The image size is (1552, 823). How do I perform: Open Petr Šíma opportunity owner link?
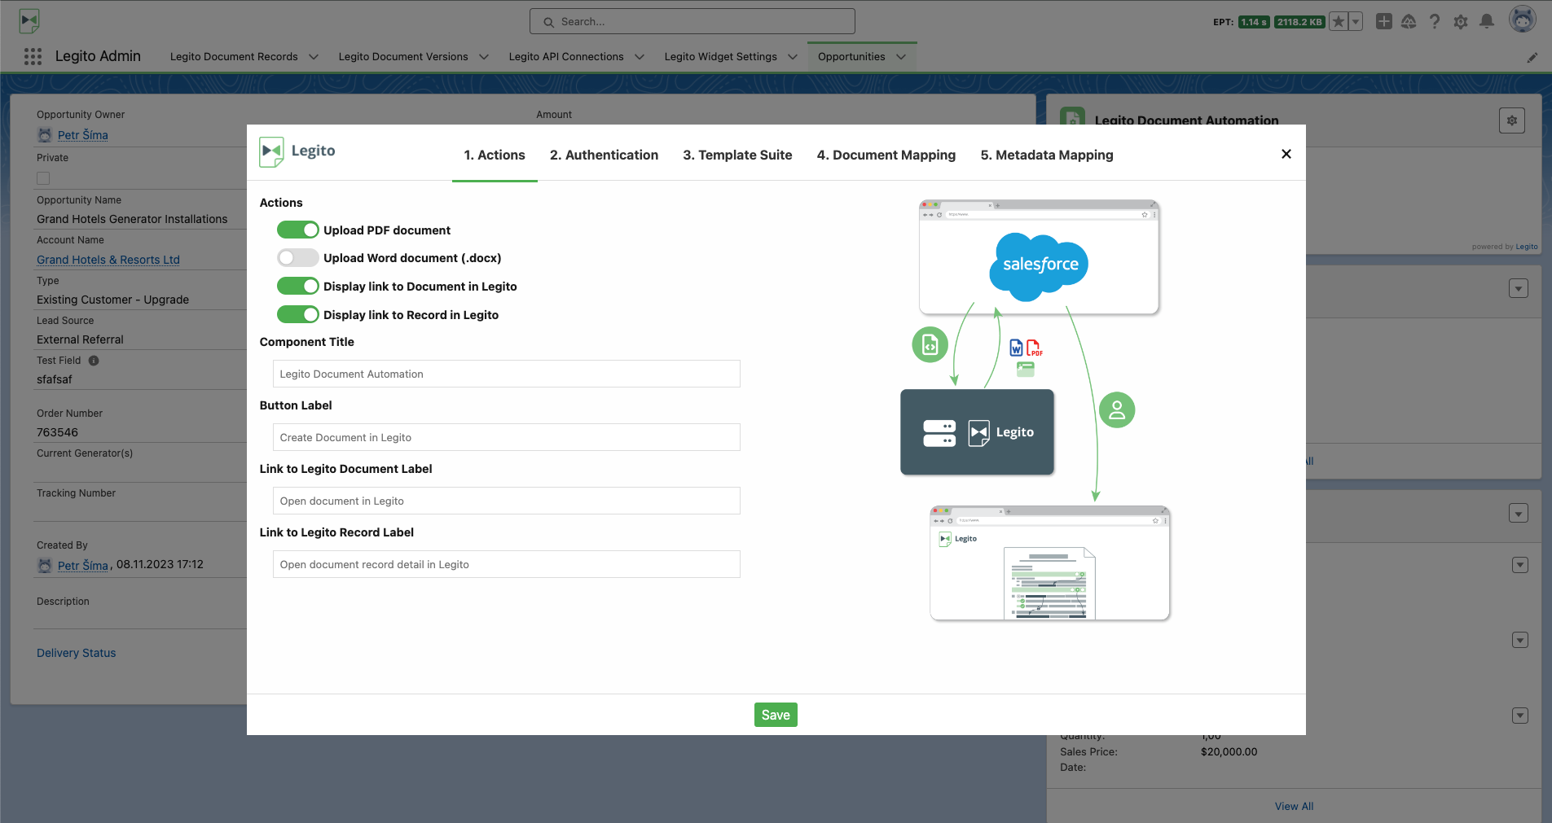pos(83,135)
